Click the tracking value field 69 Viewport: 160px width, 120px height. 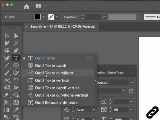(x=121, y=110)
